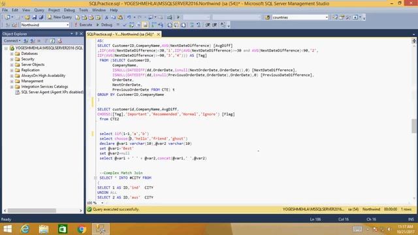Collapse the YOGESHMEHLA\MSSQLSERVER2016 server node
Image resolution: width=418 pixels, height=235 pixels.
pyautogui.click(x=6, y=48)
